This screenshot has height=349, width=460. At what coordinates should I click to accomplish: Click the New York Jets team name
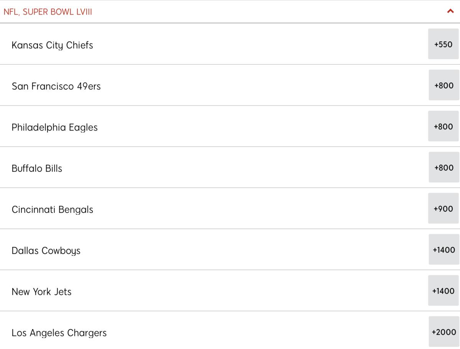41,292
